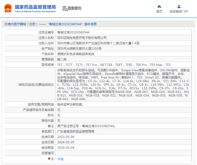197x165 pixels.
Task: Click the 注册证编号 label
Action: tap(46, 32)
